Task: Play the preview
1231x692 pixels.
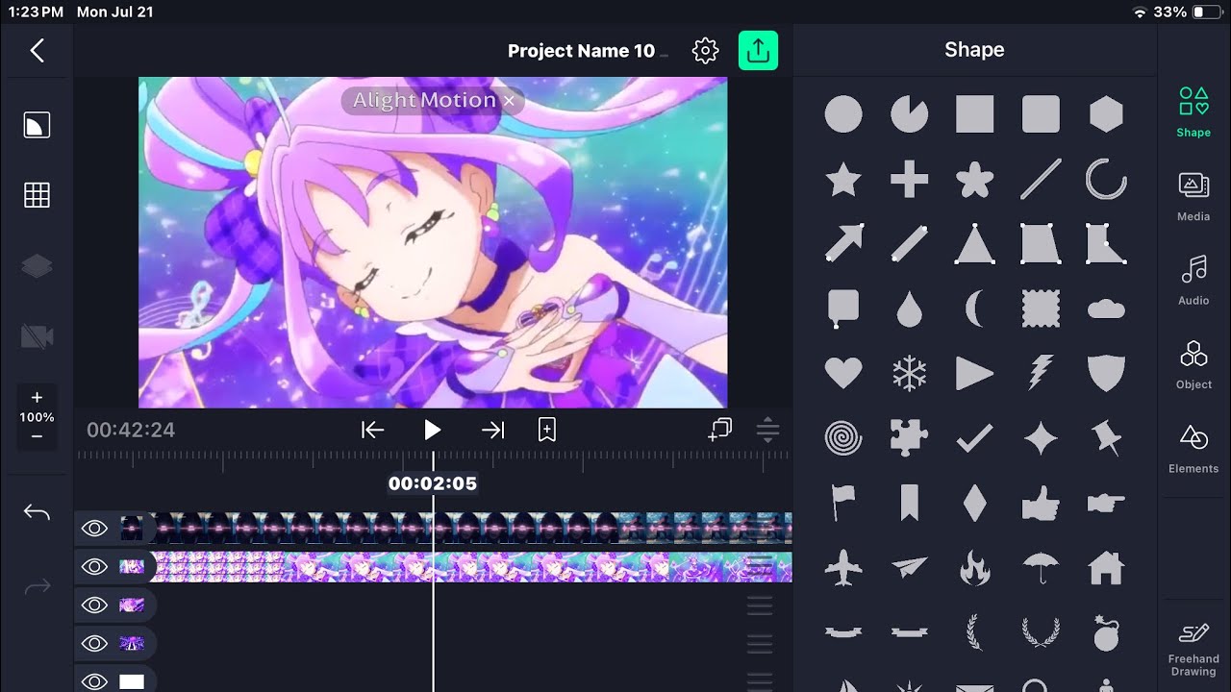Action: [x=432, y=431]
